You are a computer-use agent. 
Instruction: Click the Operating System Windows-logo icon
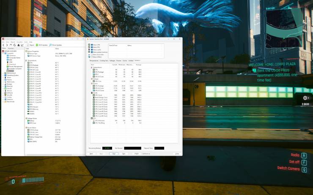tap(5, 75)
